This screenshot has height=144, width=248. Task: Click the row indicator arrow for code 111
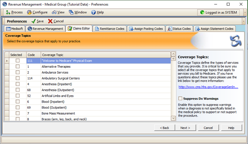pyautogui.click(x=7, y=61)
